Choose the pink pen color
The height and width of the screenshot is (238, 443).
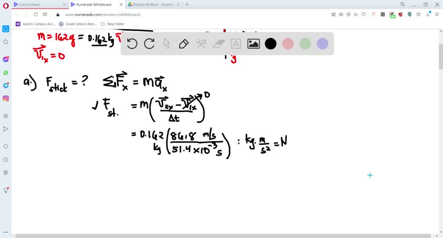288,44
